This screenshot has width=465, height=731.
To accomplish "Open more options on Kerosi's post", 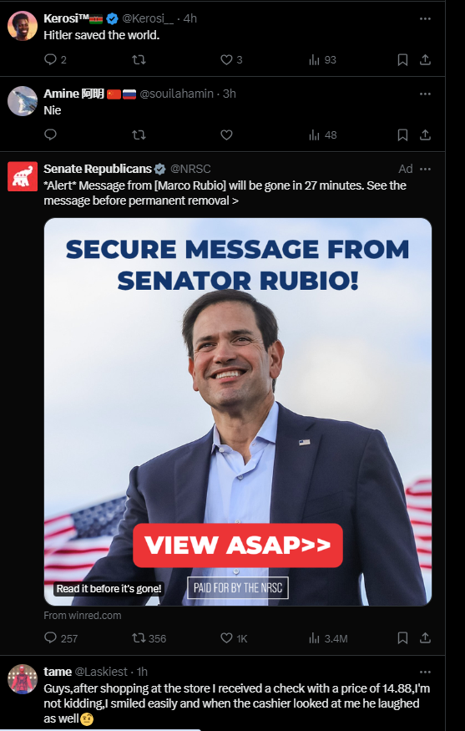I will click(x=425, y=18).
